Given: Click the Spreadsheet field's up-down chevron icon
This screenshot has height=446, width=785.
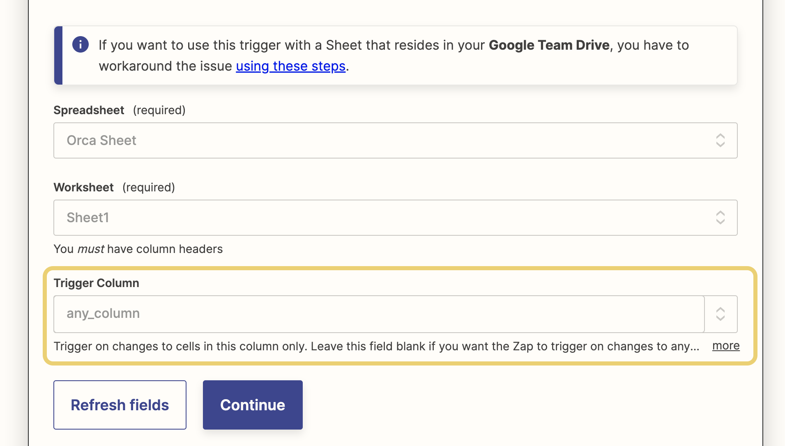Looking at the screenshot, I should click(x=720, y=140).
